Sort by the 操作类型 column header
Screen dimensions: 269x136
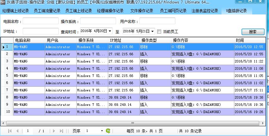[x=149, y=40]
